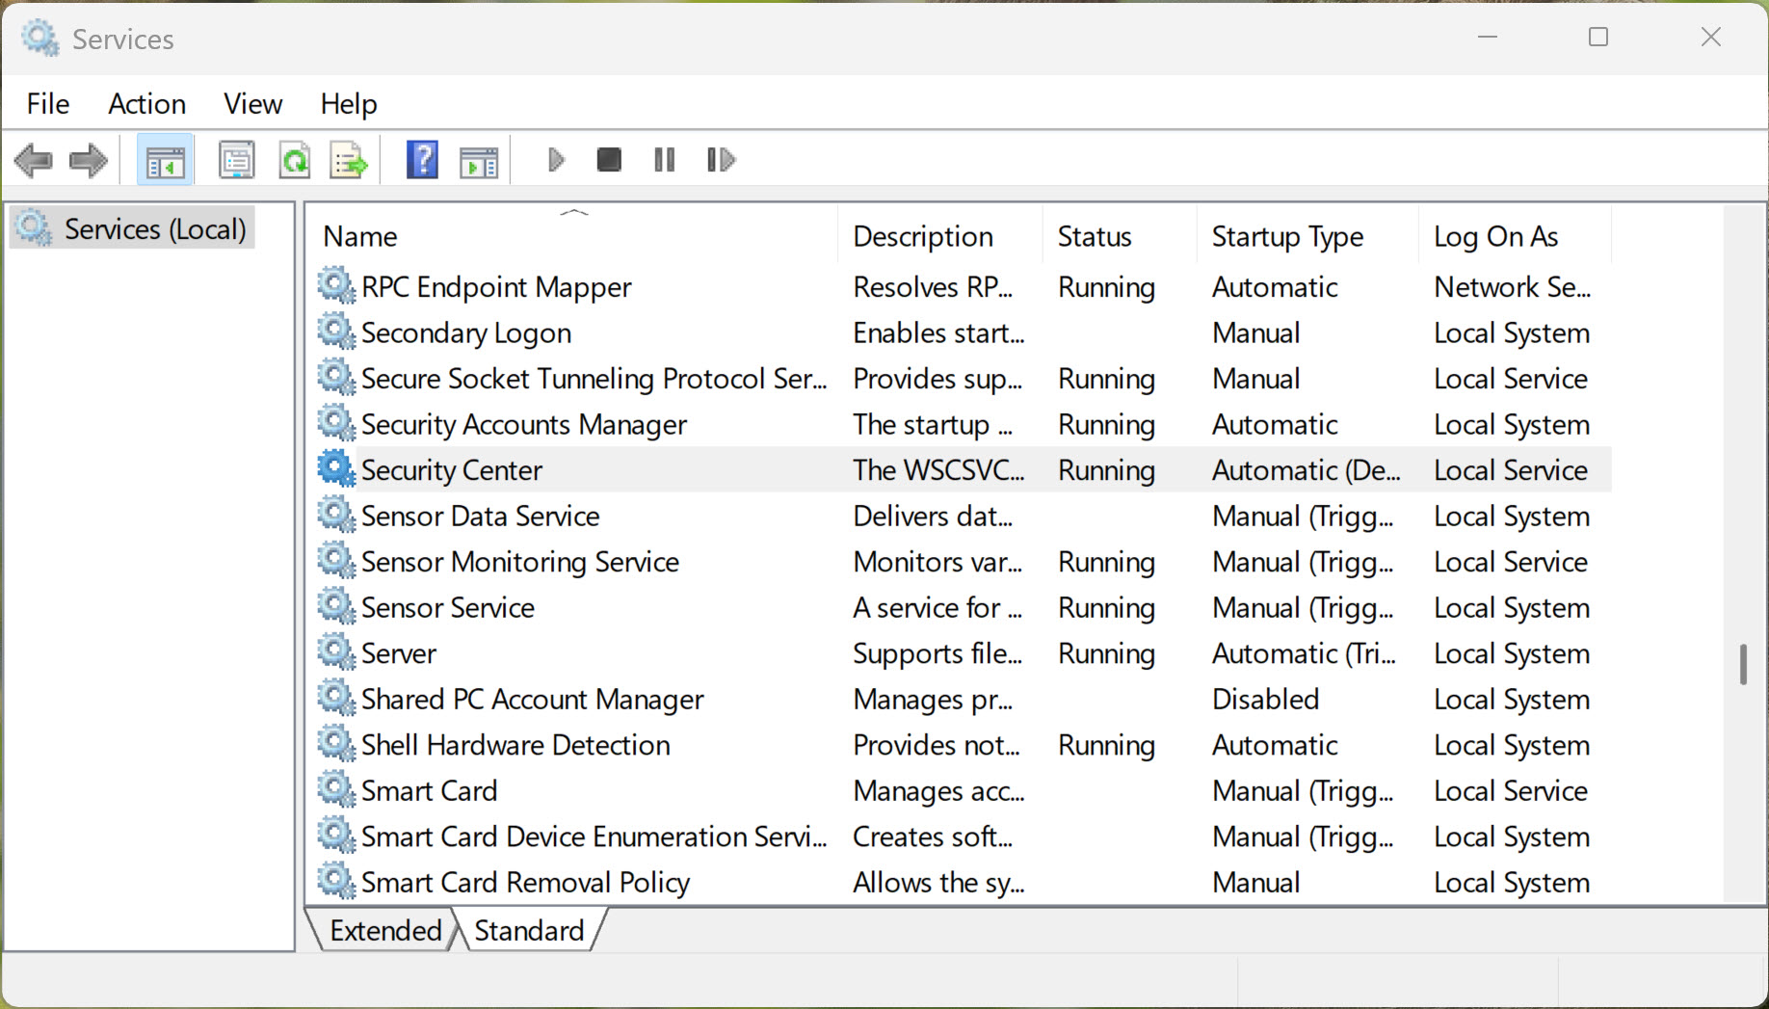Viewport: 1769px width, 1009px height.
Task: Switch to the Extended tab
Action: tap(385, 931)
